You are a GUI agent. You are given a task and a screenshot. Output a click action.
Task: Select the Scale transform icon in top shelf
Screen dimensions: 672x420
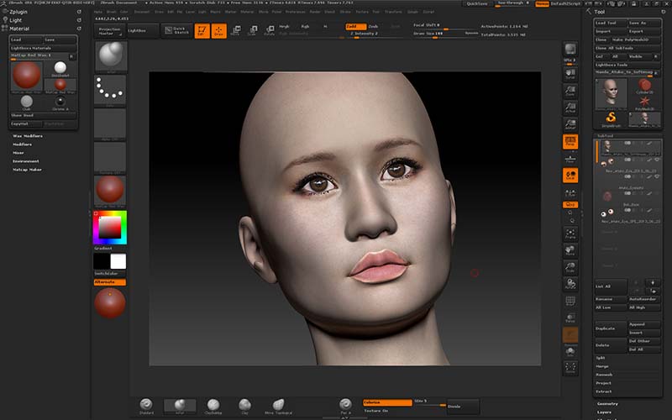[x=253, y=30]
